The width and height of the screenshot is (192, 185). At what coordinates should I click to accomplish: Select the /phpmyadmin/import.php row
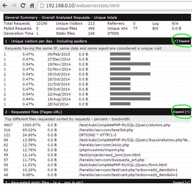click(x=97, y=150)
